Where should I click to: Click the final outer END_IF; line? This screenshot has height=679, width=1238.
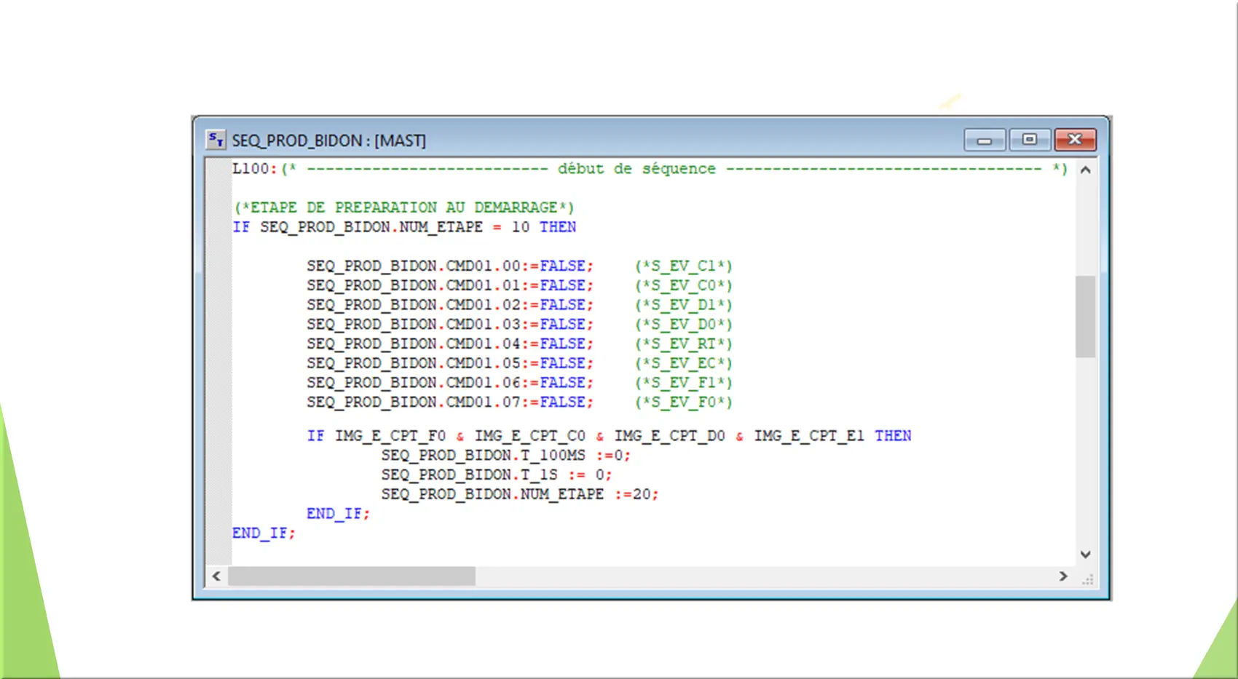[264, 533]
